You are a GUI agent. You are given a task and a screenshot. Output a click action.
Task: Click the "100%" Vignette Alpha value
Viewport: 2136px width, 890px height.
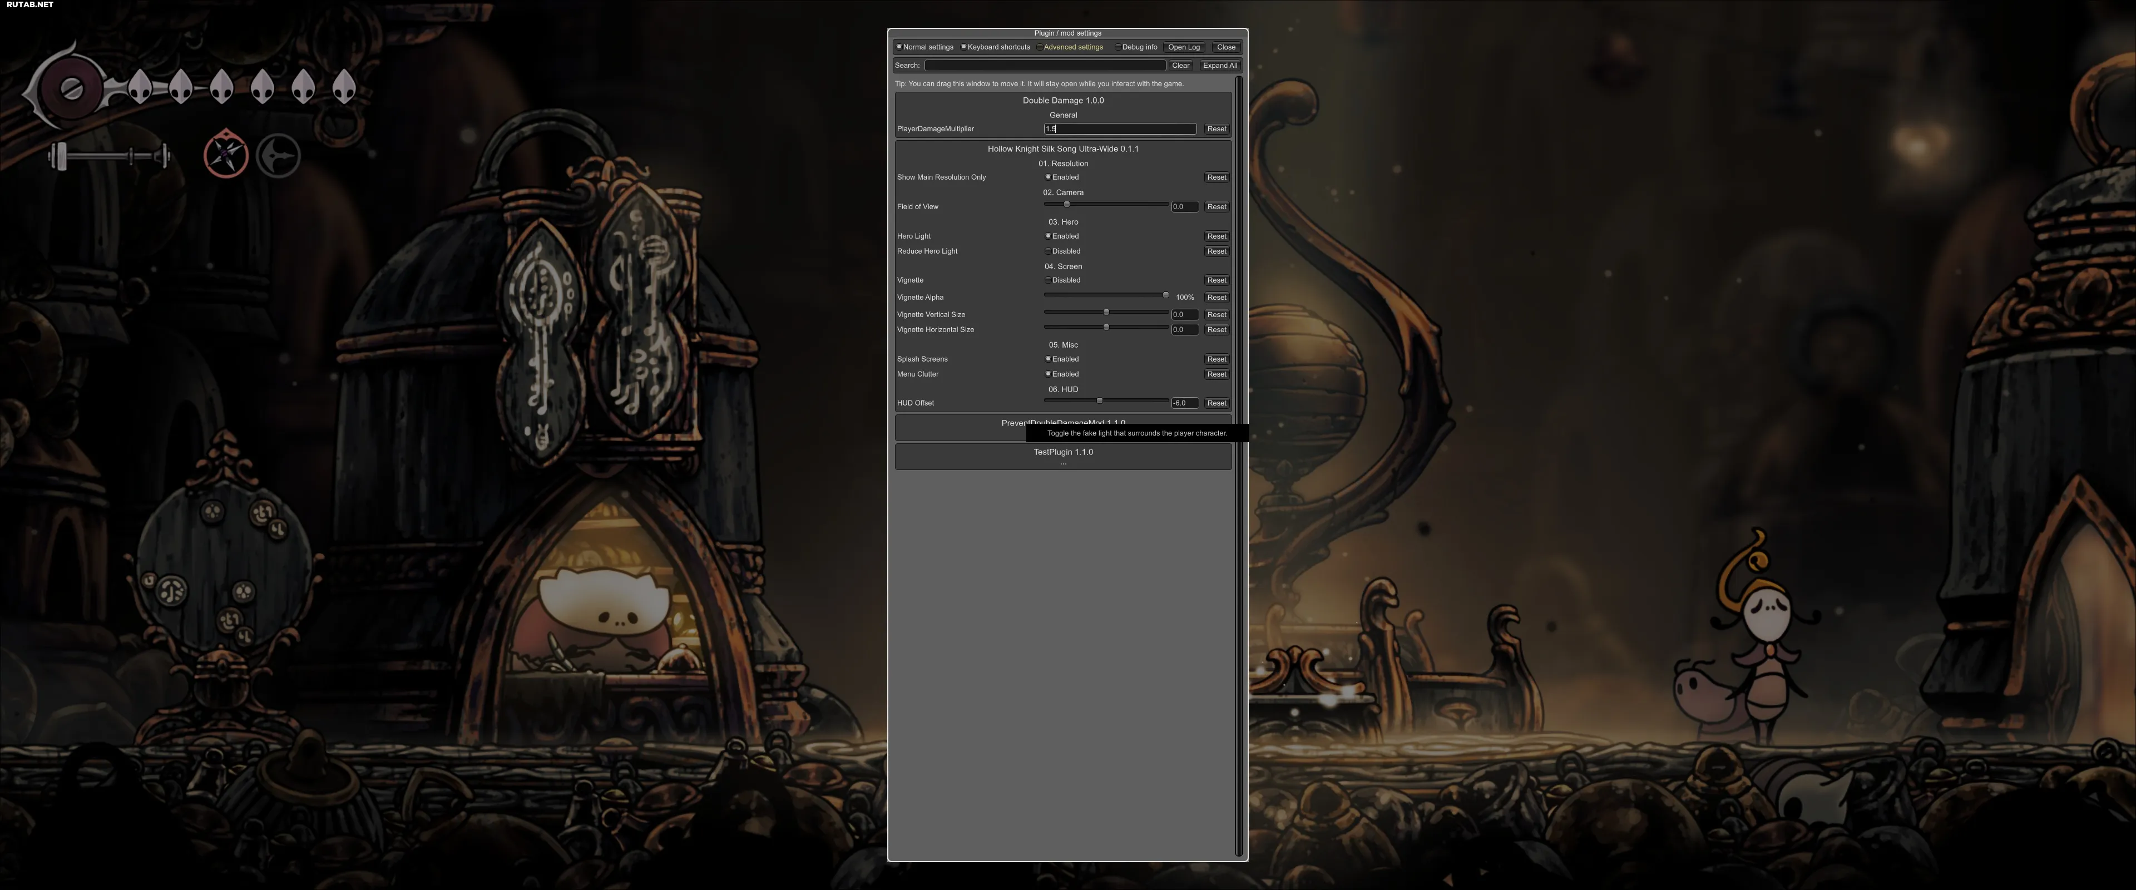(1185, 297)
